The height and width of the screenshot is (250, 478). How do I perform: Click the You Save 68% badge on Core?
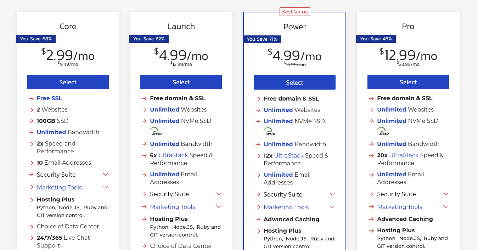(x=35, y=39)
